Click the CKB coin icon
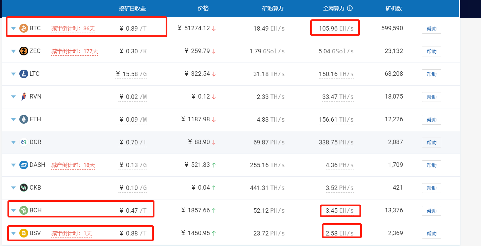The height and width of the screenshot is (246, 481). tap(23, 188)
